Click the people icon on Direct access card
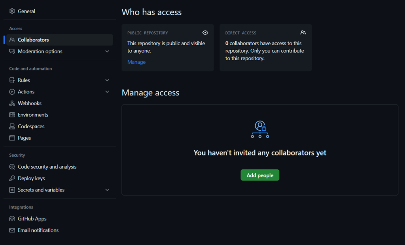The image size is (405, 245). click(x=303, y=32)
